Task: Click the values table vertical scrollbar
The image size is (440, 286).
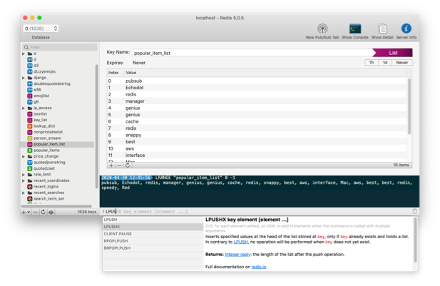Action: coord(409,106)
